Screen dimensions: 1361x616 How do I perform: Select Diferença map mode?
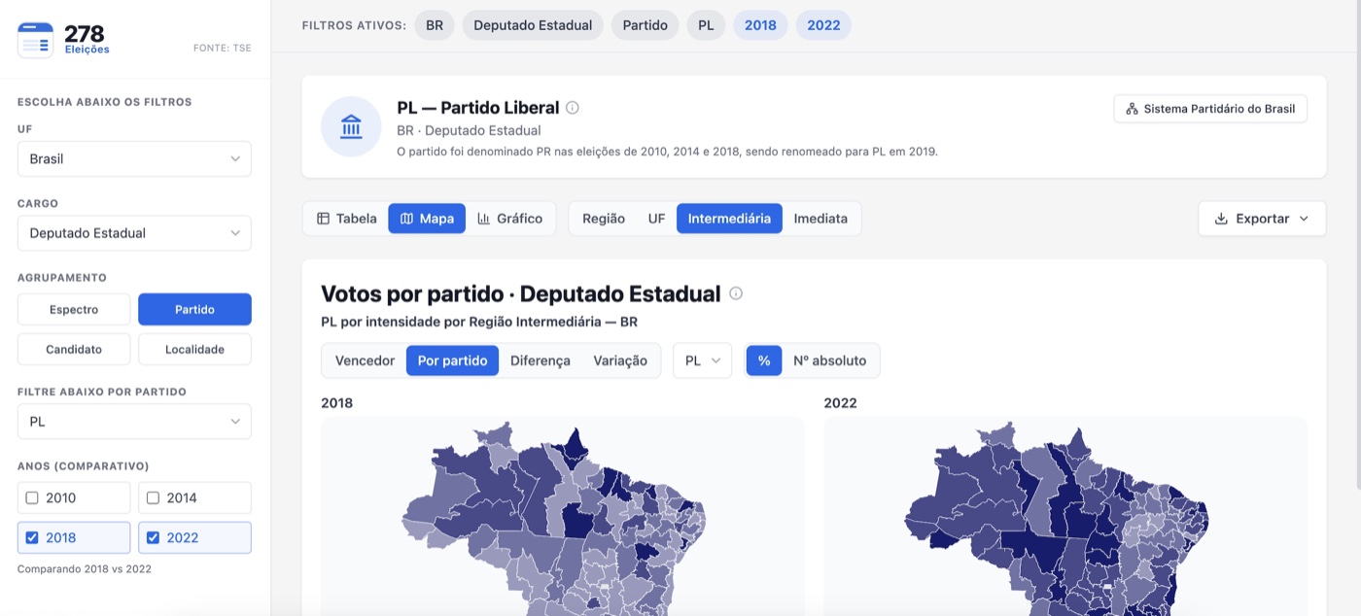tap(541, 360)
